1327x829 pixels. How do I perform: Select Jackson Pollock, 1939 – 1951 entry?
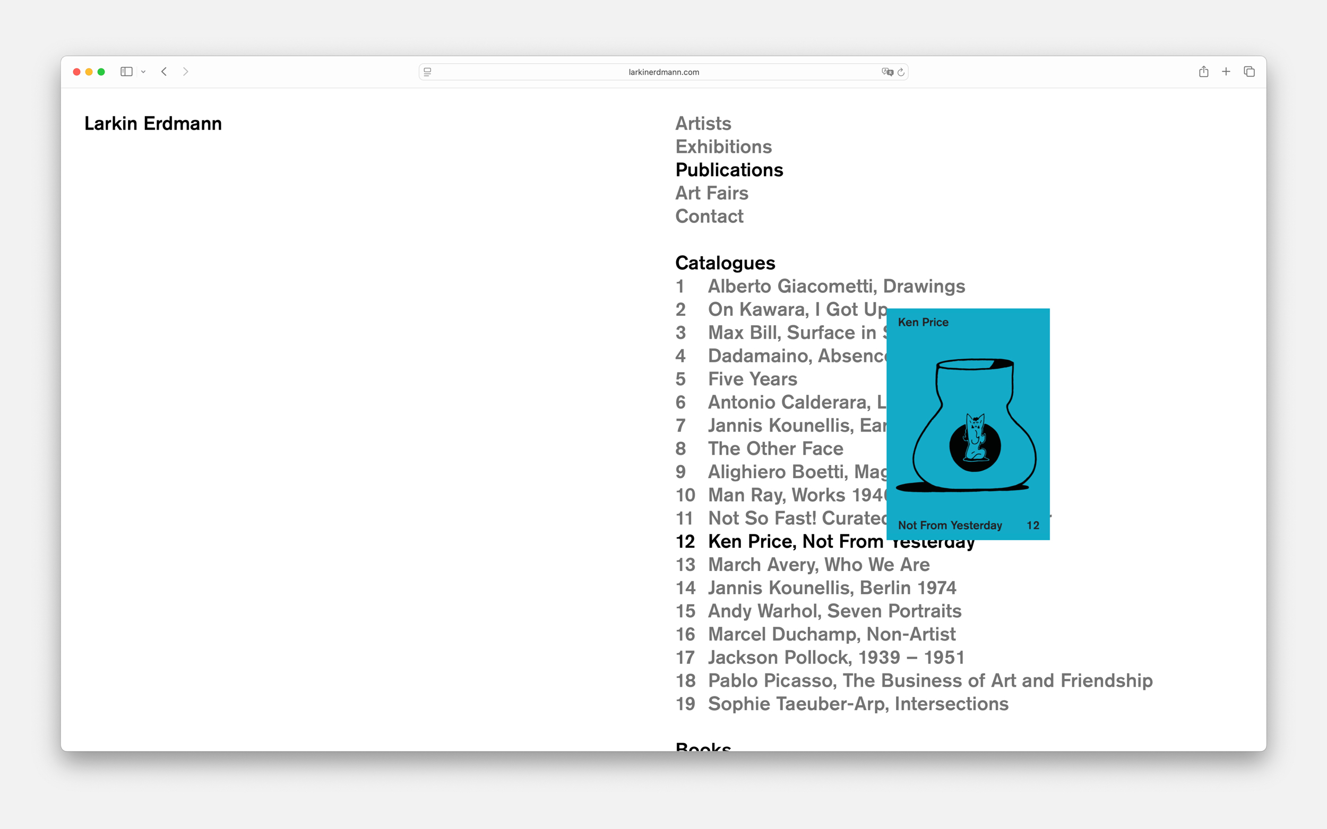tap(835, 657)
